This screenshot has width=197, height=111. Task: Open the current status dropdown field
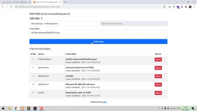(63, 24)
